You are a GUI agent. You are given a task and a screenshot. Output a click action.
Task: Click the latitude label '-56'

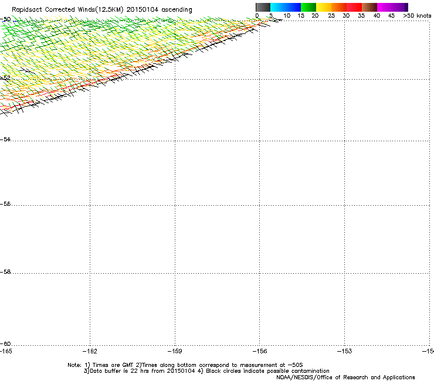pyautogui.click(x=5, y=203)
